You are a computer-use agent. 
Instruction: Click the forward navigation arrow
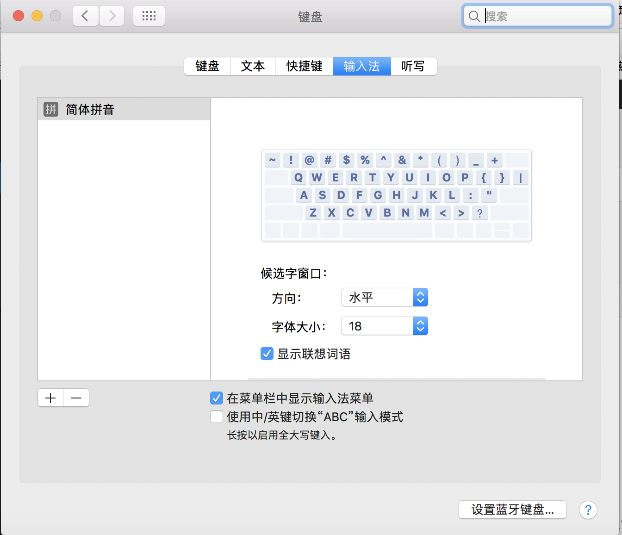pyautogui.click(x=112, y=16)
